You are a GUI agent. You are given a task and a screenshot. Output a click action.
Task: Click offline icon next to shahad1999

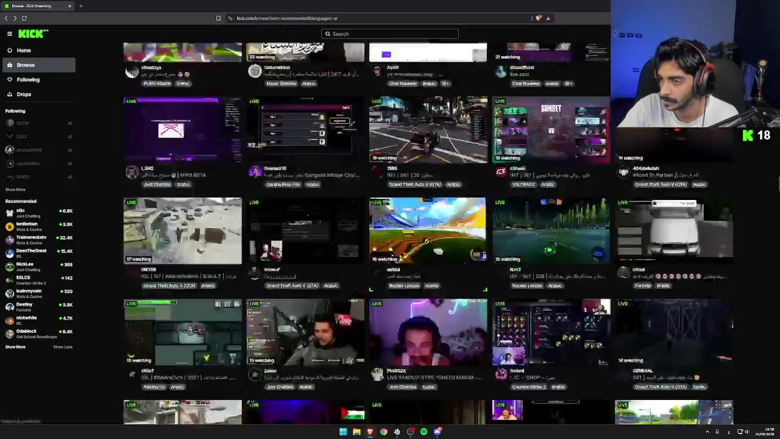(x=69, y=150)
